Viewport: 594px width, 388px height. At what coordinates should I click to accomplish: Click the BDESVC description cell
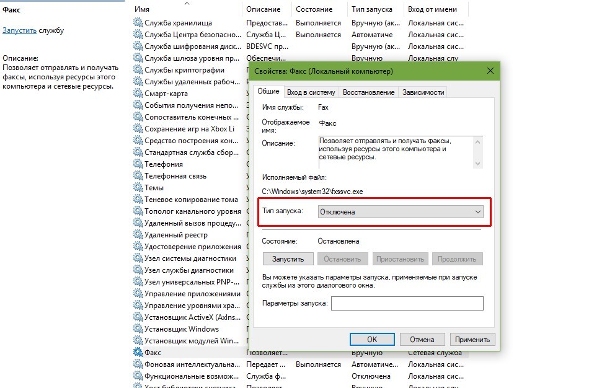click(x=267, y=46)
